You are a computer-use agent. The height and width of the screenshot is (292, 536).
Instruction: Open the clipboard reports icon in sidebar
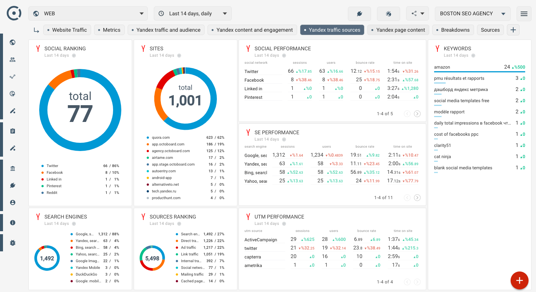pos(13,131)
